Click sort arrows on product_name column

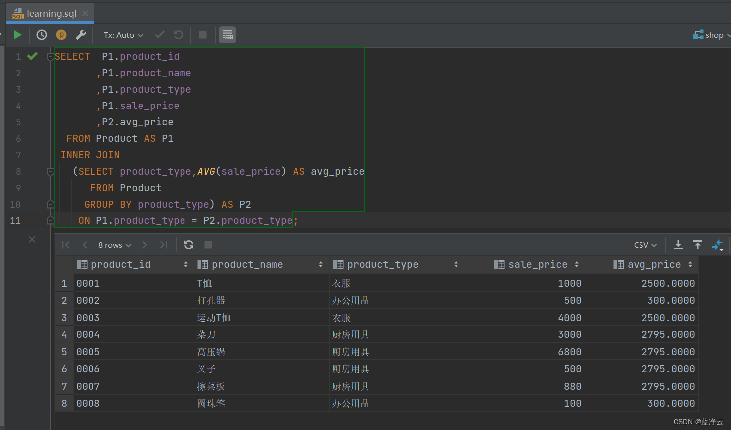click(x=321, y=265)
